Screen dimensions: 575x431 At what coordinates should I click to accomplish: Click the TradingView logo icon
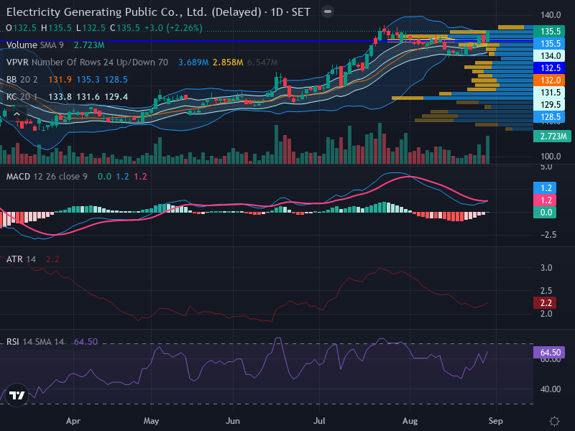(x=17, y=395)
